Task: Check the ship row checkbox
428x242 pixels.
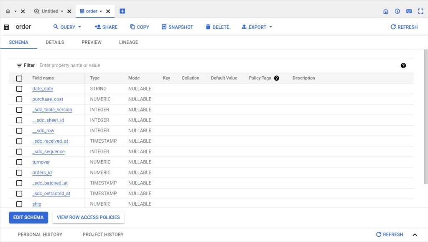Action: pyautogui.click(x=19, y=204)
